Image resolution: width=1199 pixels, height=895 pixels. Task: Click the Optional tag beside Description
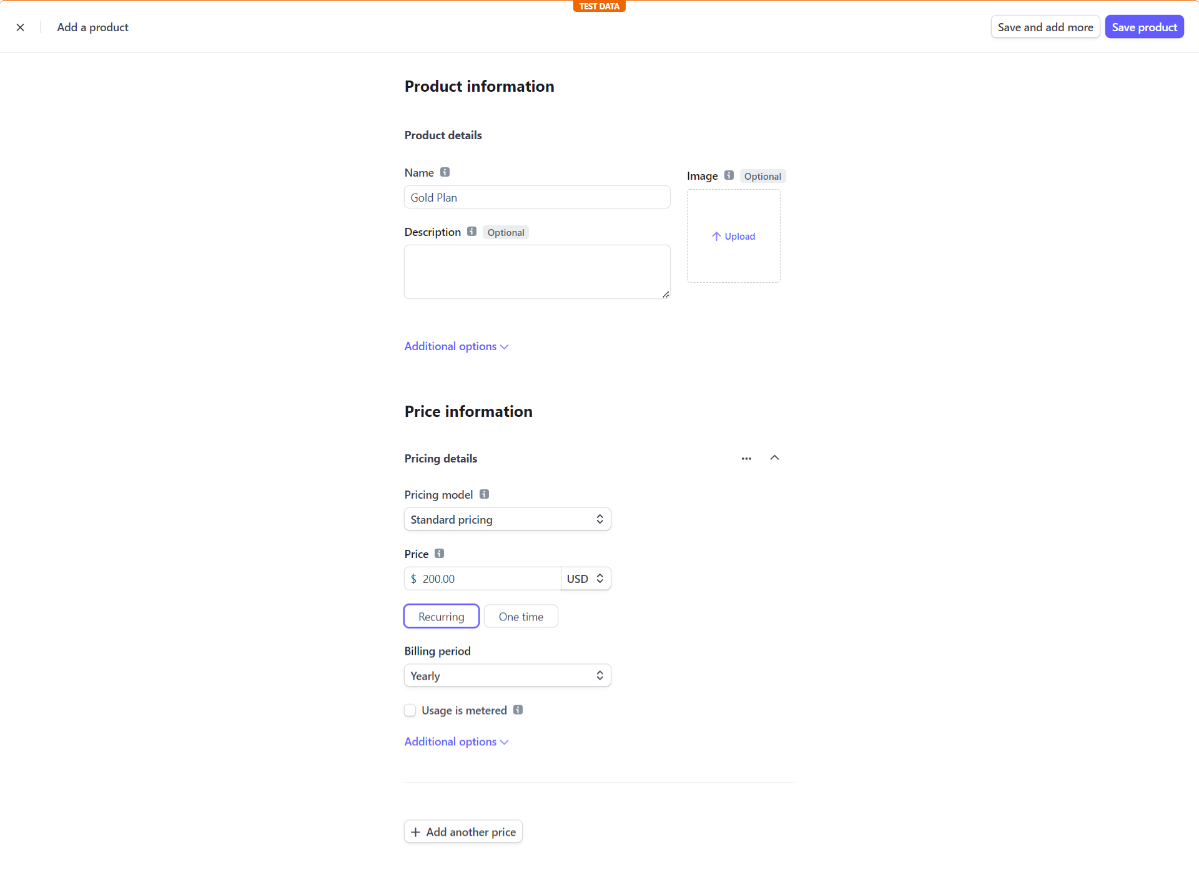[x=506, y=232]
